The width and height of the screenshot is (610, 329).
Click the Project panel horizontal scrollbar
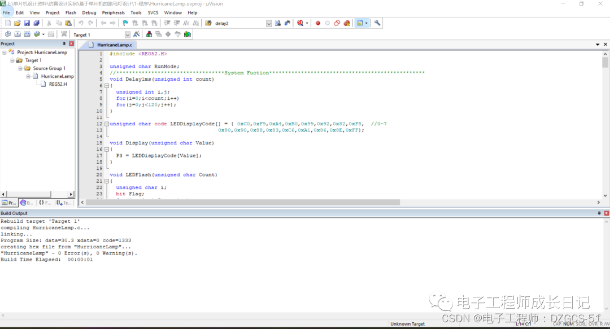(29, 194)
